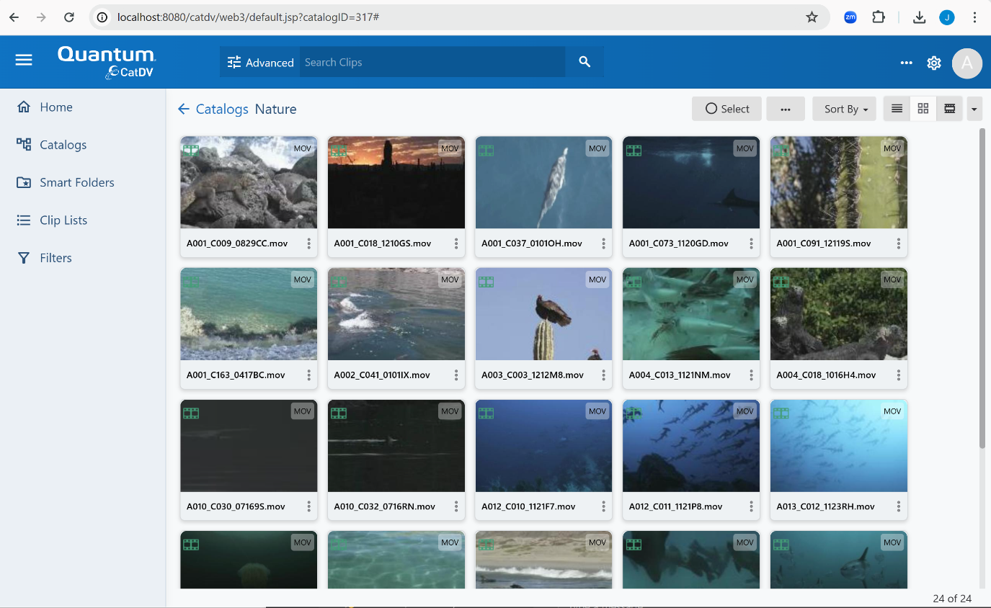
Task: Toggle clip Select mode
Action: [x=726, y=109]
